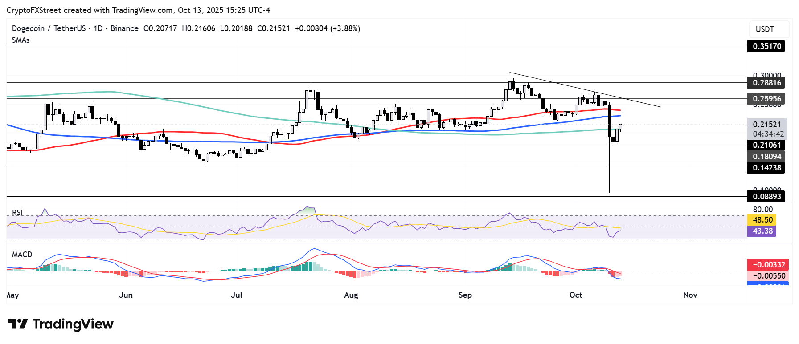Click the purple 43.38 RSI value
799x344 pixels.
[762, 231]
